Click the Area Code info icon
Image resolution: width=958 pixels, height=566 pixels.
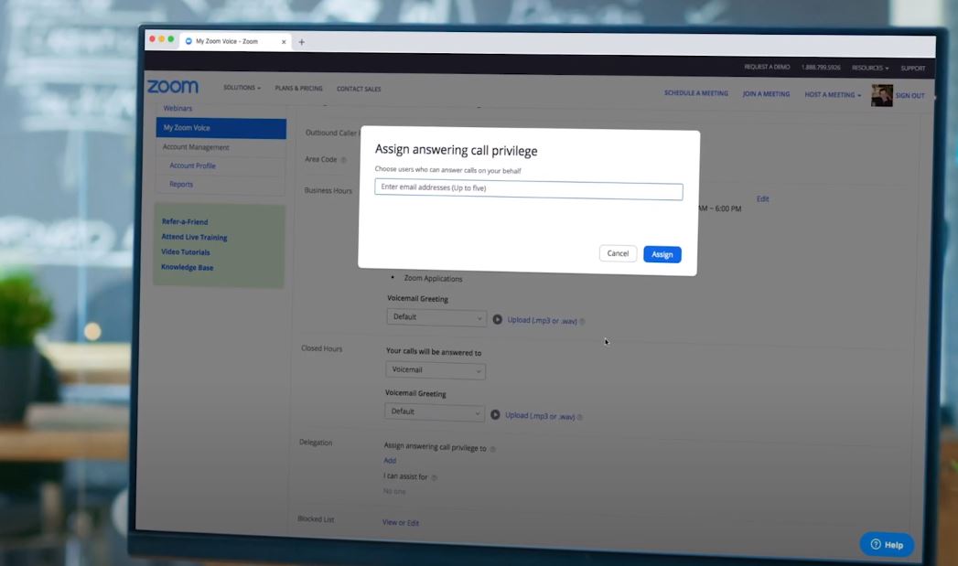343,160
